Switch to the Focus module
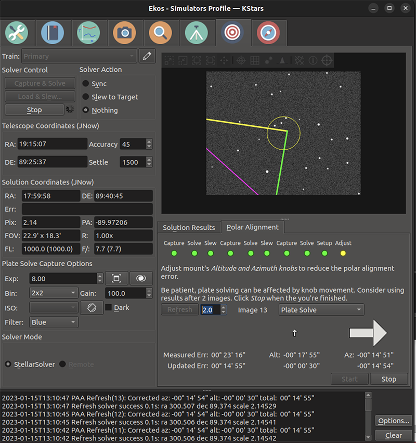The width and height of the screenshot is (416, 443). [160, 32]
